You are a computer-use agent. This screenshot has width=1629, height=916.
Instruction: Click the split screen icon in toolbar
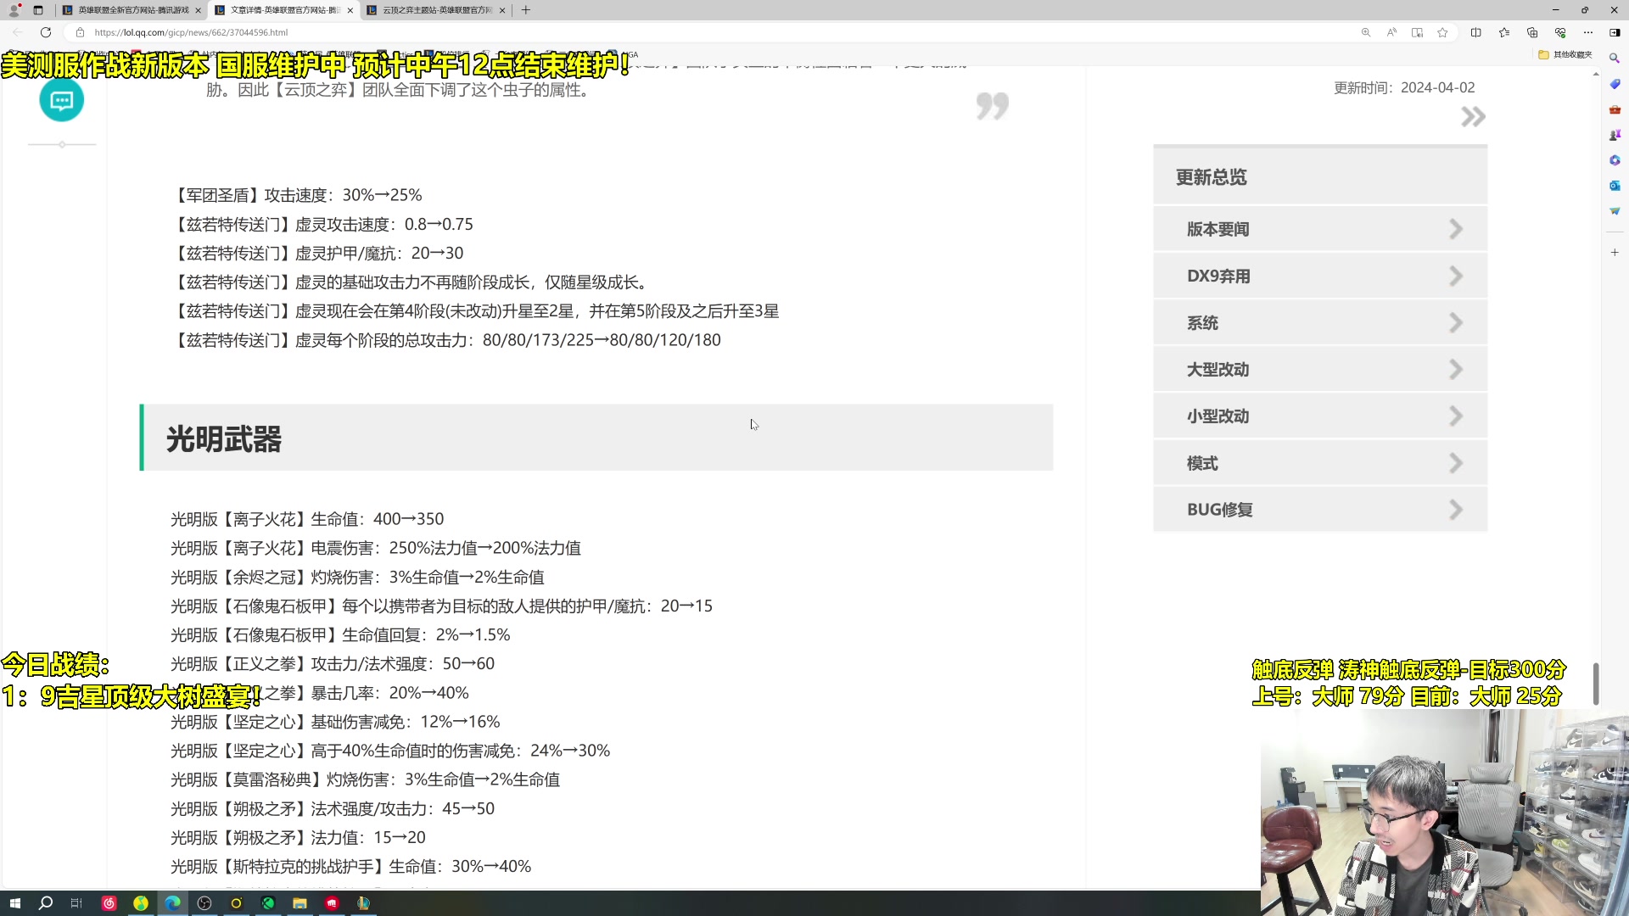click(x=1475, y=32)
